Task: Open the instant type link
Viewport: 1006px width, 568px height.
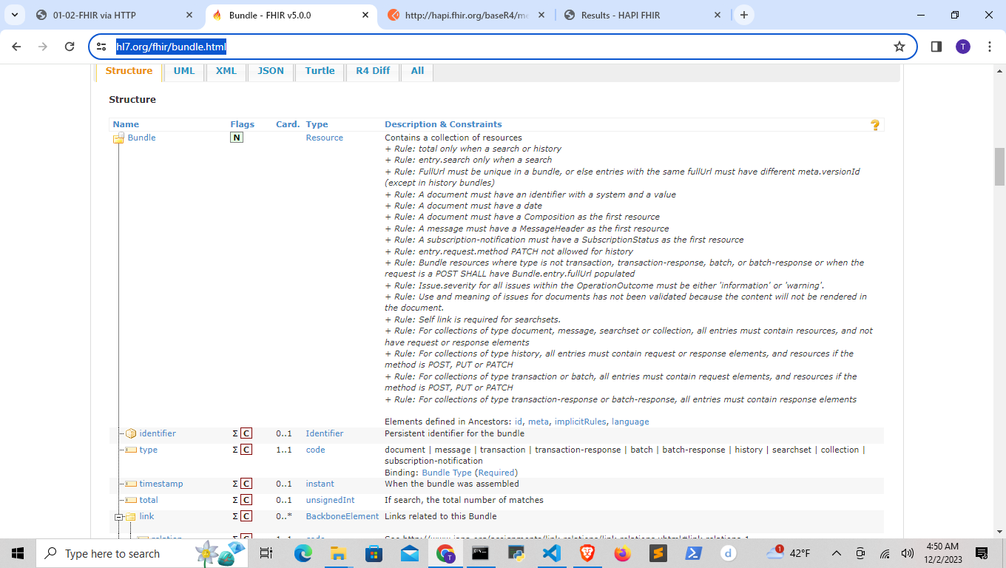Action: [320, 484]
